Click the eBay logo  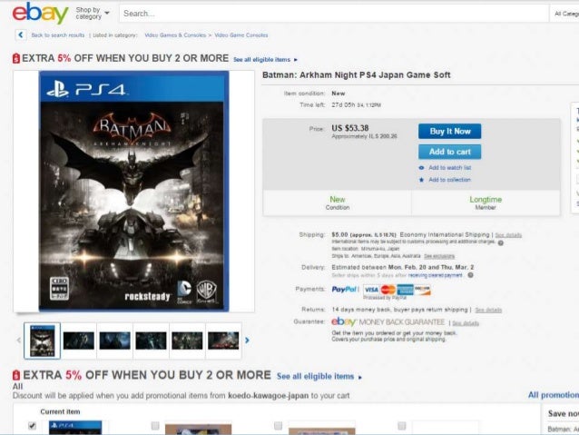pyautogui.click(x=40, y=13)
